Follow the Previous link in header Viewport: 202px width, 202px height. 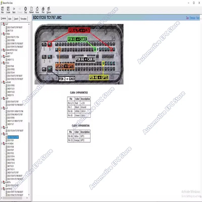click(192, 18)
